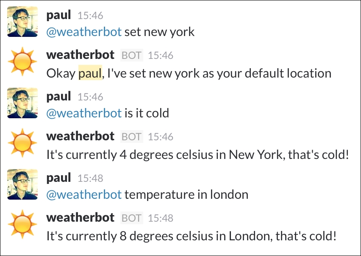This screenshot has width=361, height=256.
Task: Open @weatherbot mention in 'is it cold' message
Action: (x=84, y=113)
